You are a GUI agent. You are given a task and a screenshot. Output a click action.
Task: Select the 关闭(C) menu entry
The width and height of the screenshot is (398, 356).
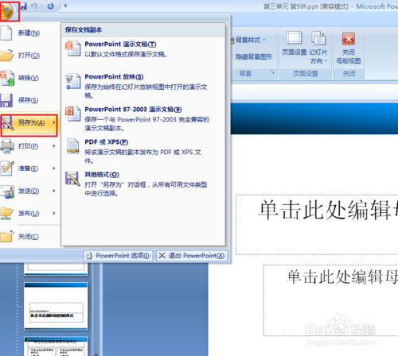[29, 237]
